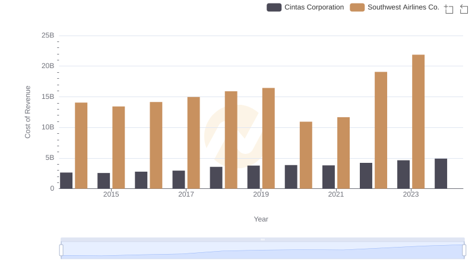Click the Southwest Airlines orange color swatch
The image size is (475, 273).
pyautogui.click(x=357, y=7)
